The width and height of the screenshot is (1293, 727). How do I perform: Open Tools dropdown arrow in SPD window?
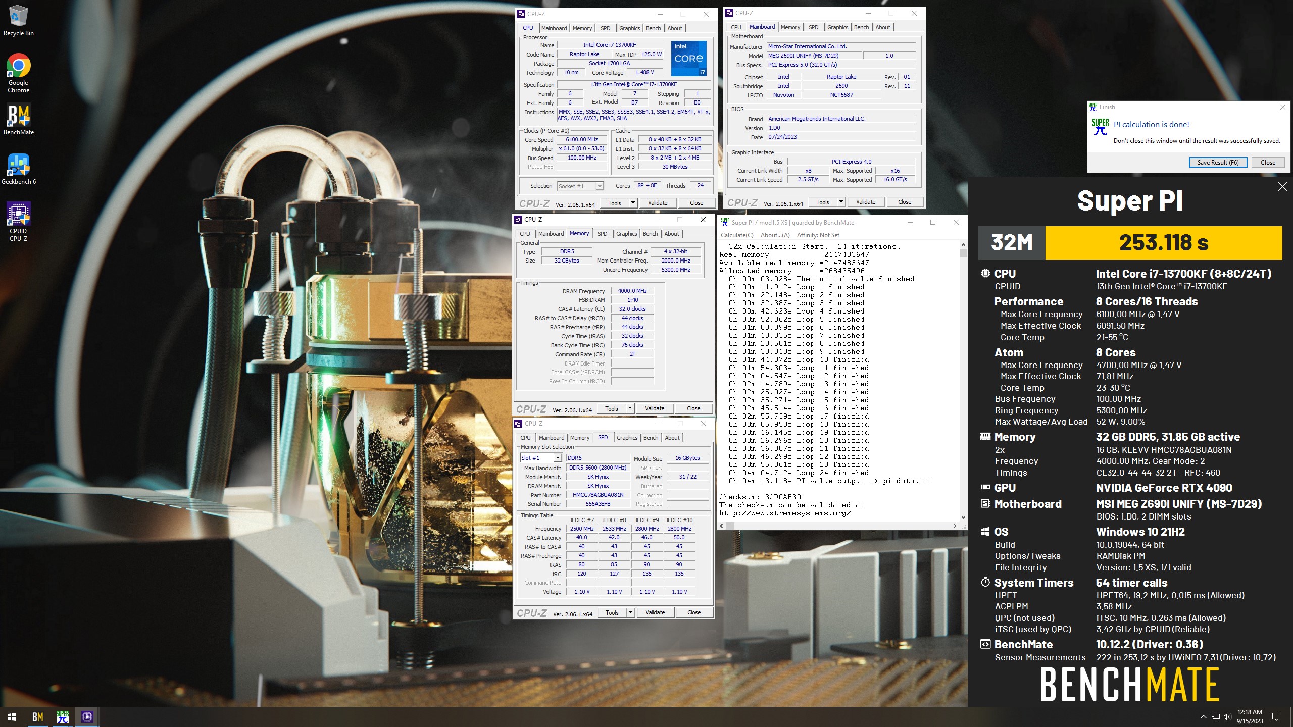(x=630, y=612)
